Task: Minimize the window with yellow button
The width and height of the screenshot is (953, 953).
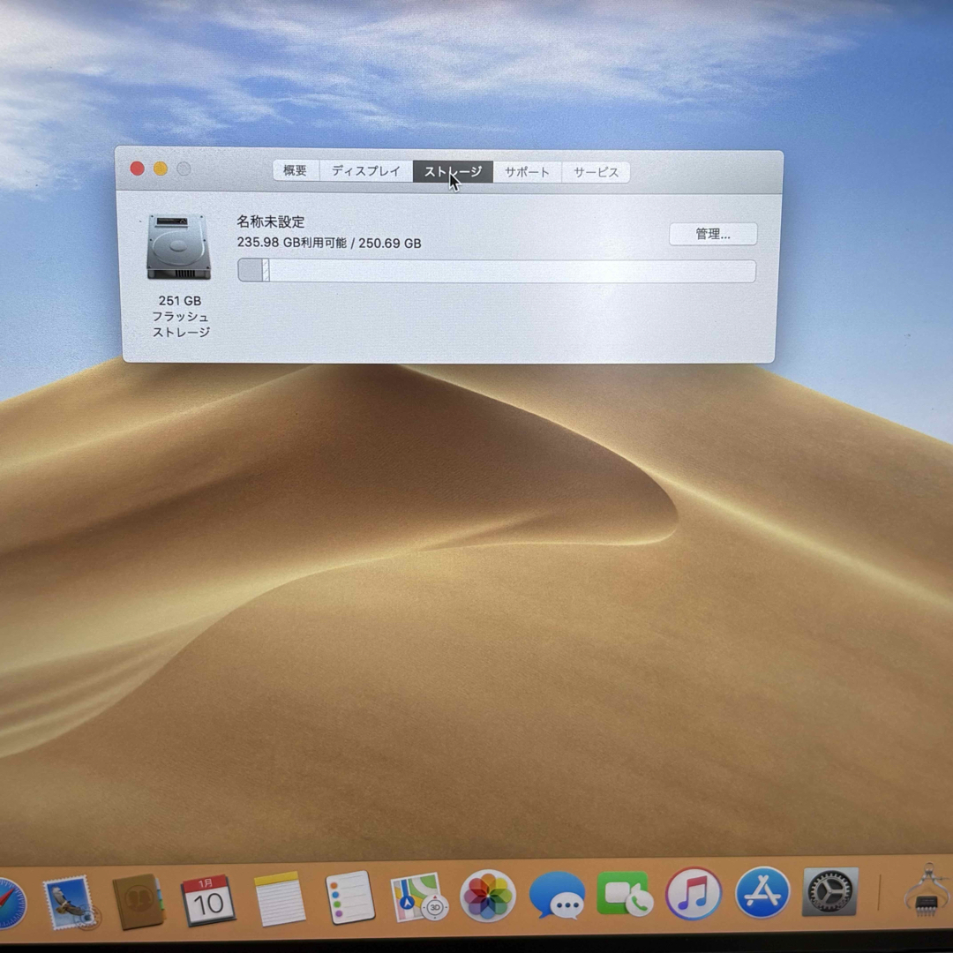Action: (x=161, y=169)
